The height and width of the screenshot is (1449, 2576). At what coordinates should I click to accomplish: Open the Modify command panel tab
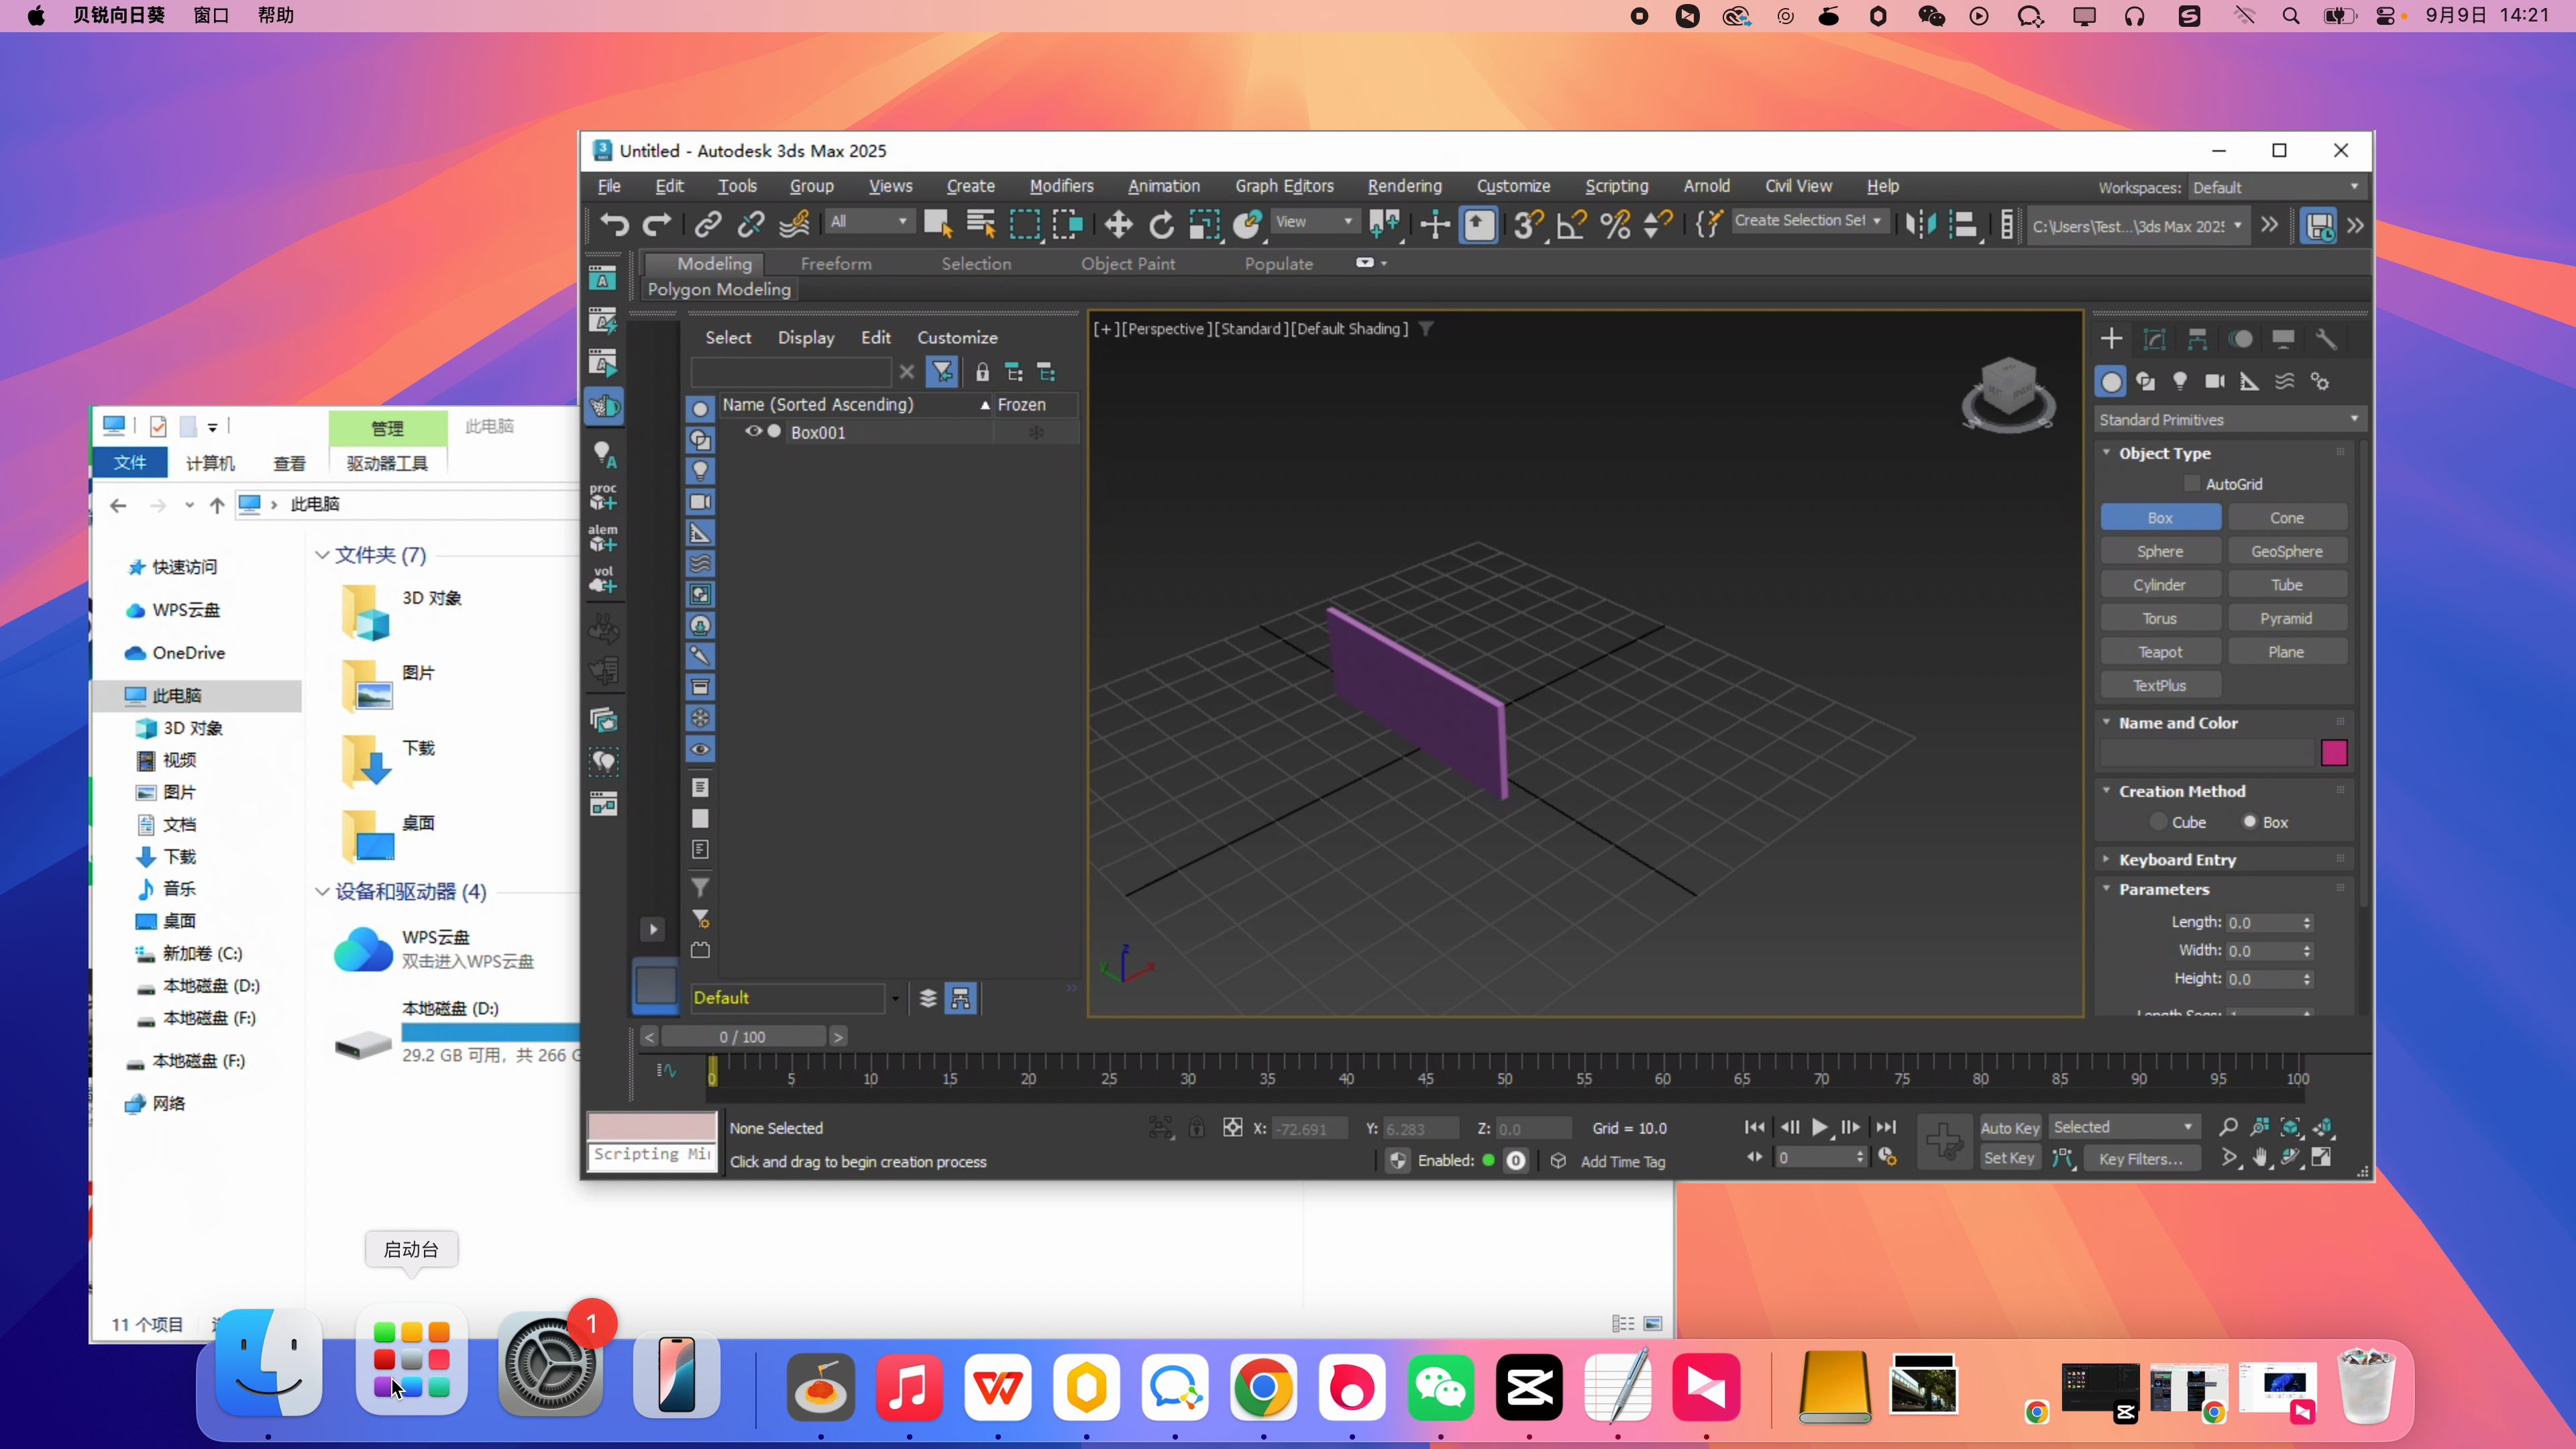click(2154, 340)
